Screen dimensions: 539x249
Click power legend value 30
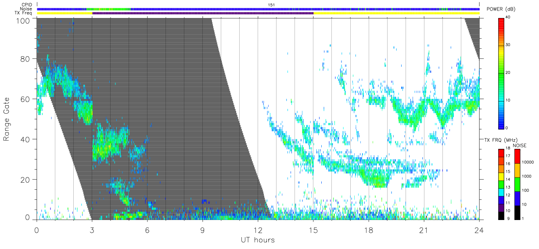508,45
